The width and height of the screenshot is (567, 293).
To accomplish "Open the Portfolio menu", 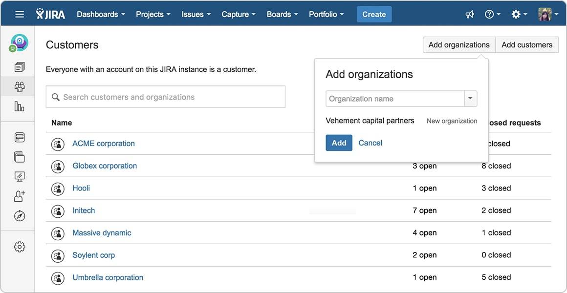I will tap(326, 15).
